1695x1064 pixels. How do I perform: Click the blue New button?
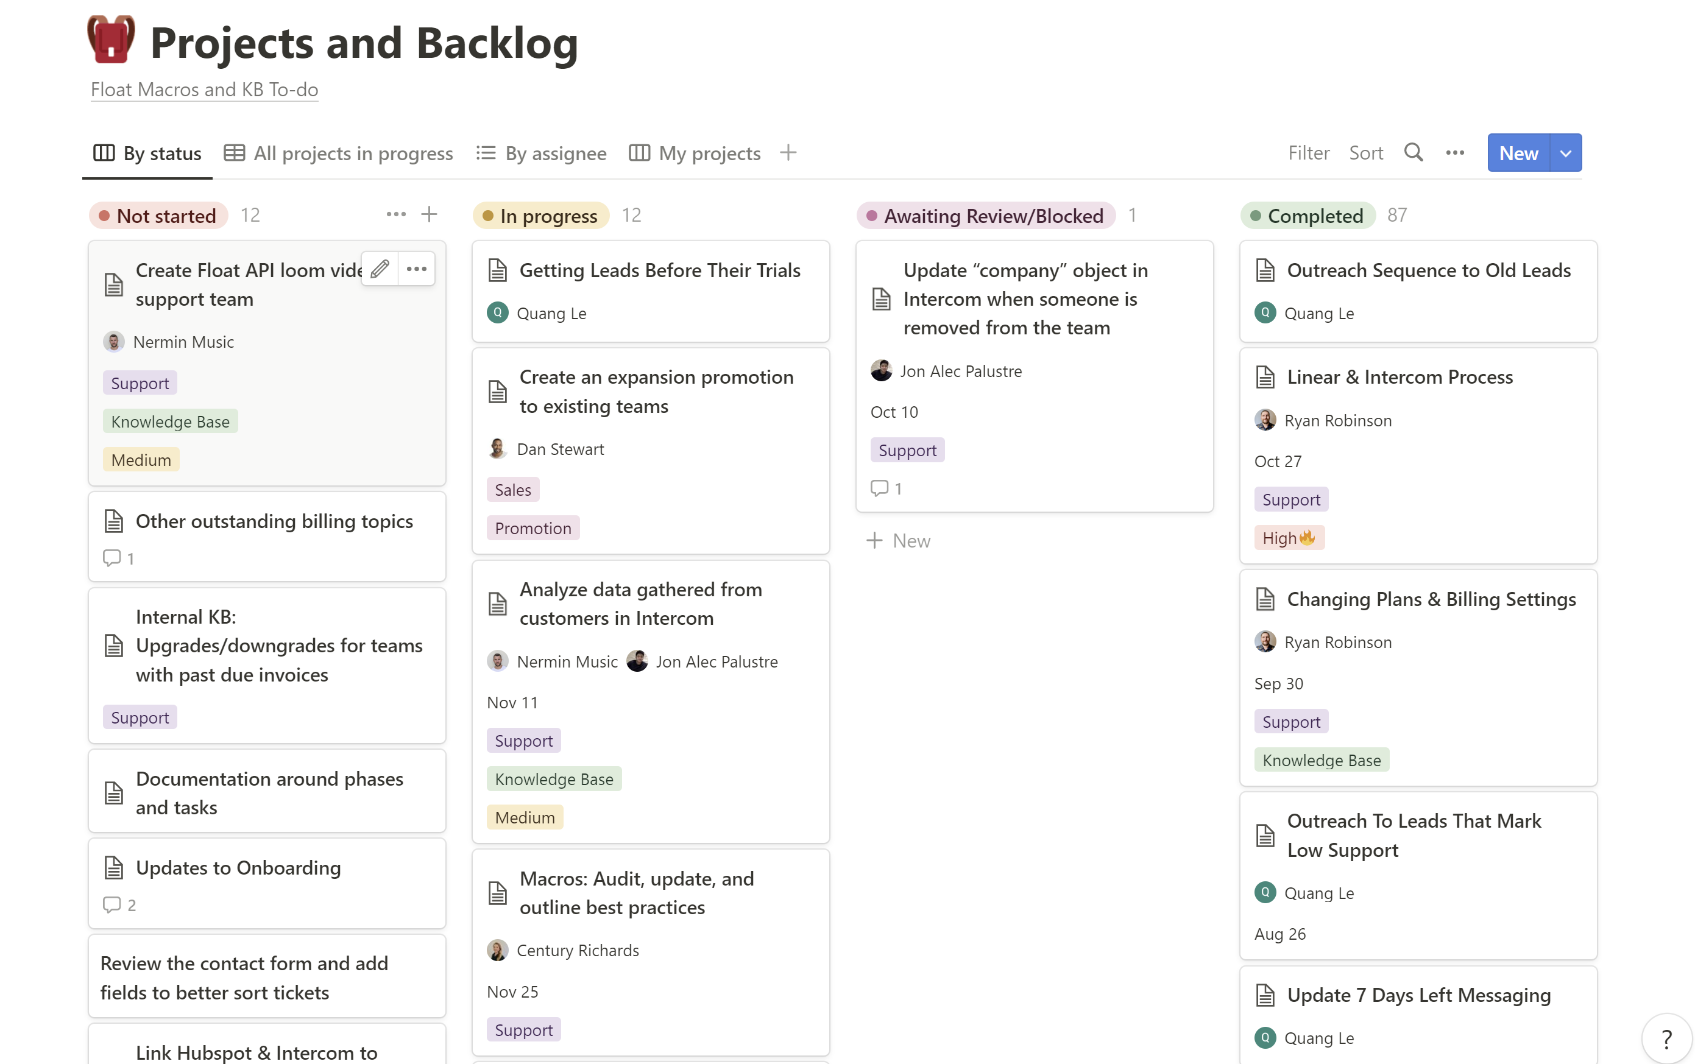tap(1518, 153)
